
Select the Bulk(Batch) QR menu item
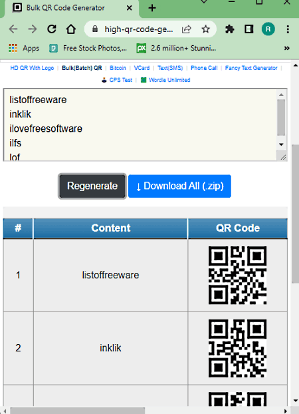point(82,68)
